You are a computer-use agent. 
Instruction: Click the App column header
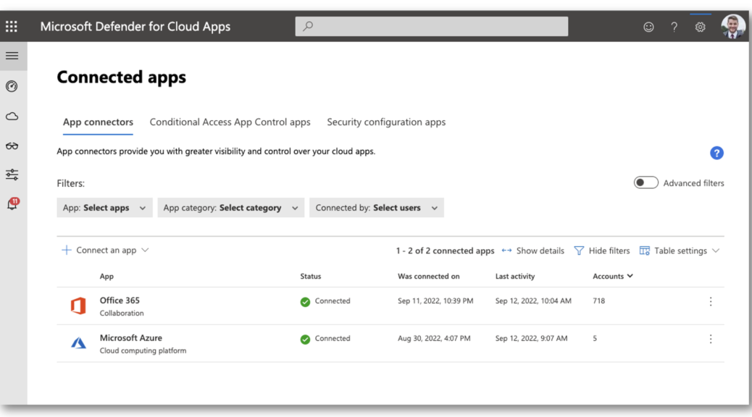click(106, 276)
